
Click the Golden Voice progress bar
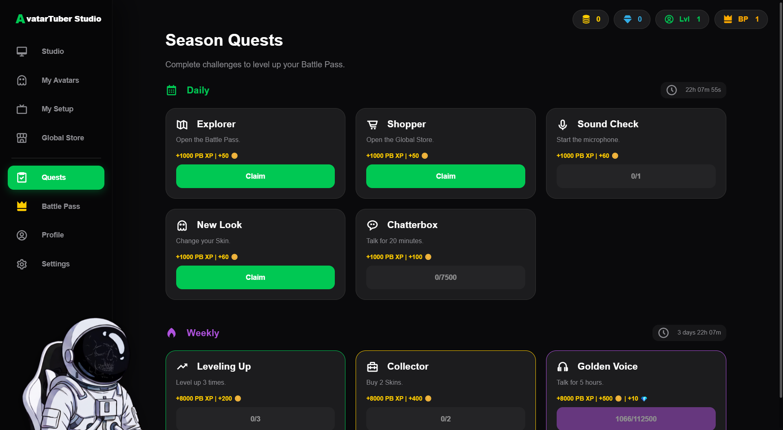[x=636, y=419]
